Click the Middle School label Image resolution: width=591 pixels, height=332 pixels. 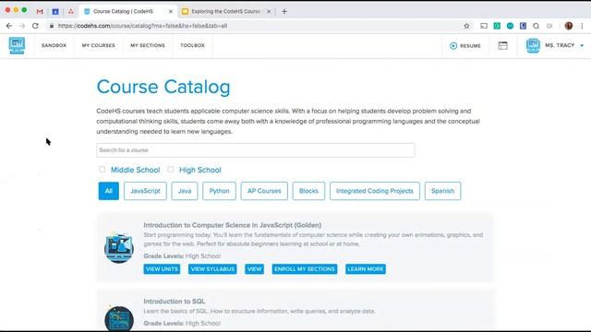[136, 170]
